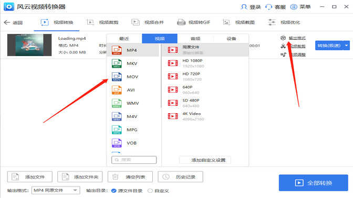Pick the AVI format icon

point(117,90)
